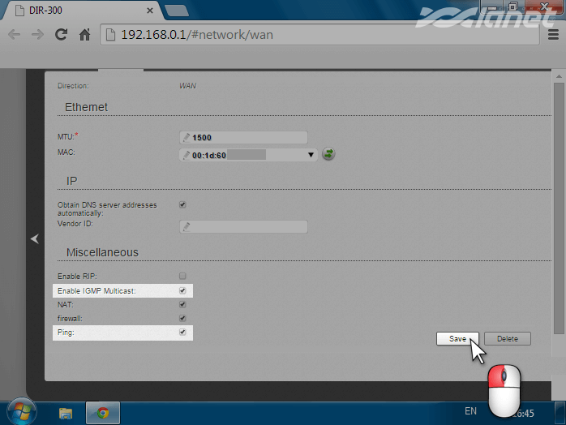Toggle Enable IGMP Multicast checkbox
This screenshot has height=425, width=566.
(182, 290)
